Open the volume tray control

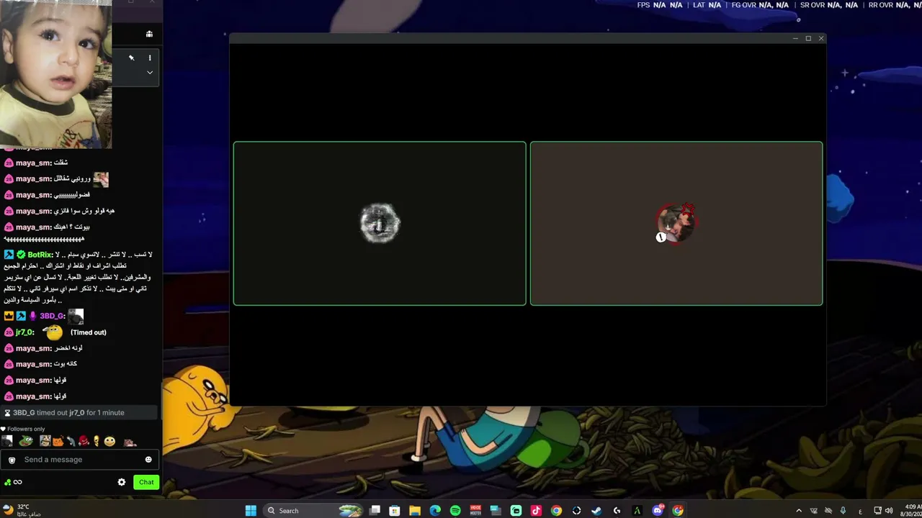(888, 511)
